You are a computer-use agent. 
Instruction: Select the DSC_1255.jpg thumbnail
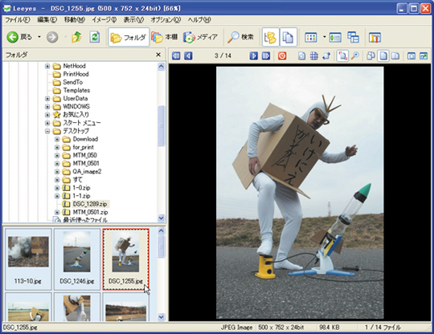[x=126, y=259]
